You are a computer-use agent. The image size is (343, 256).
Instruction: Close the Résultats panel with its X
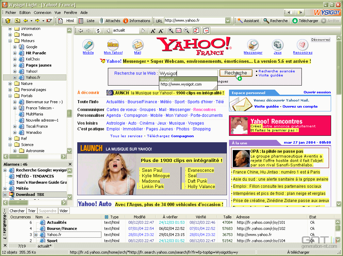[5, 245]
